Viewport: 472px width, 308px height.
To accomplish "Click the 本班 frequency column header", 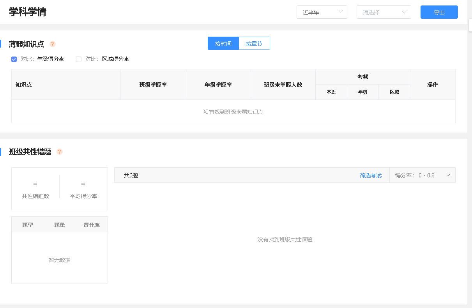I will [331, 92].
